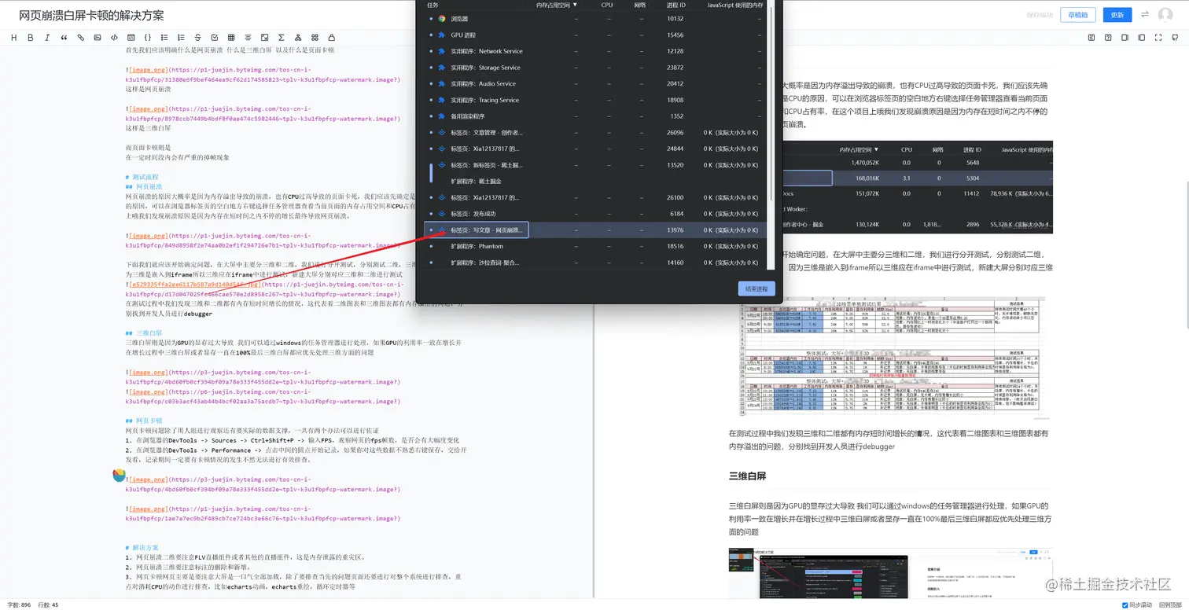
Task: Insert a blockquote with the quote icon
Action: click(64, 37)
